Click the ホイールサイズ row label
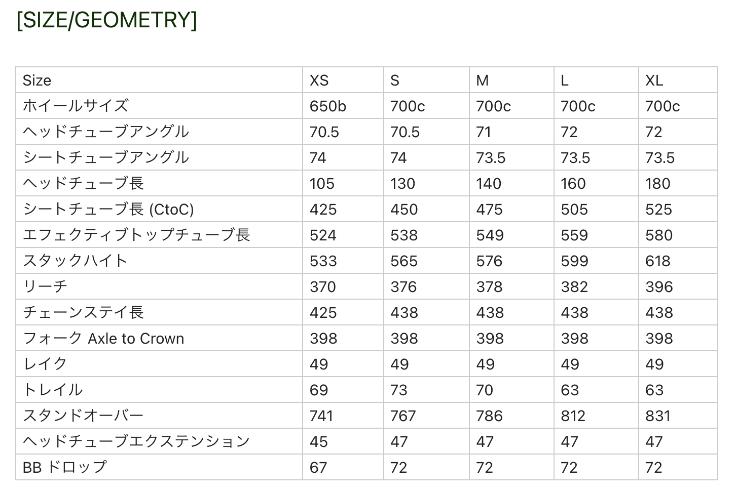The image size is (736, 494). 76,106
